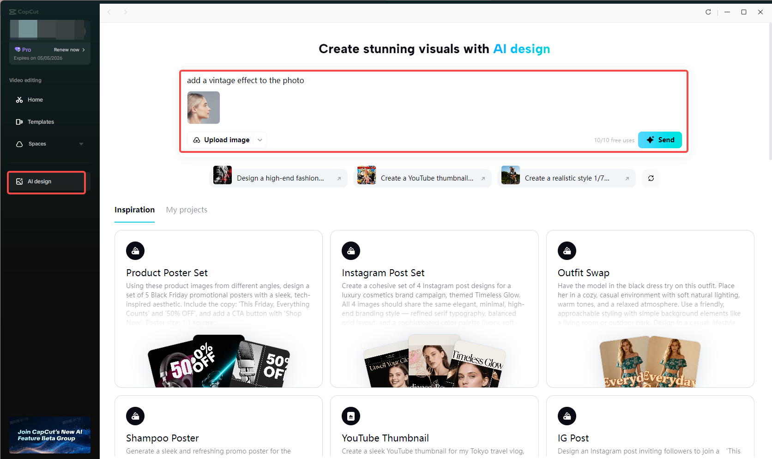Click the Timeless Glow preview images

(x=434, y=361)
